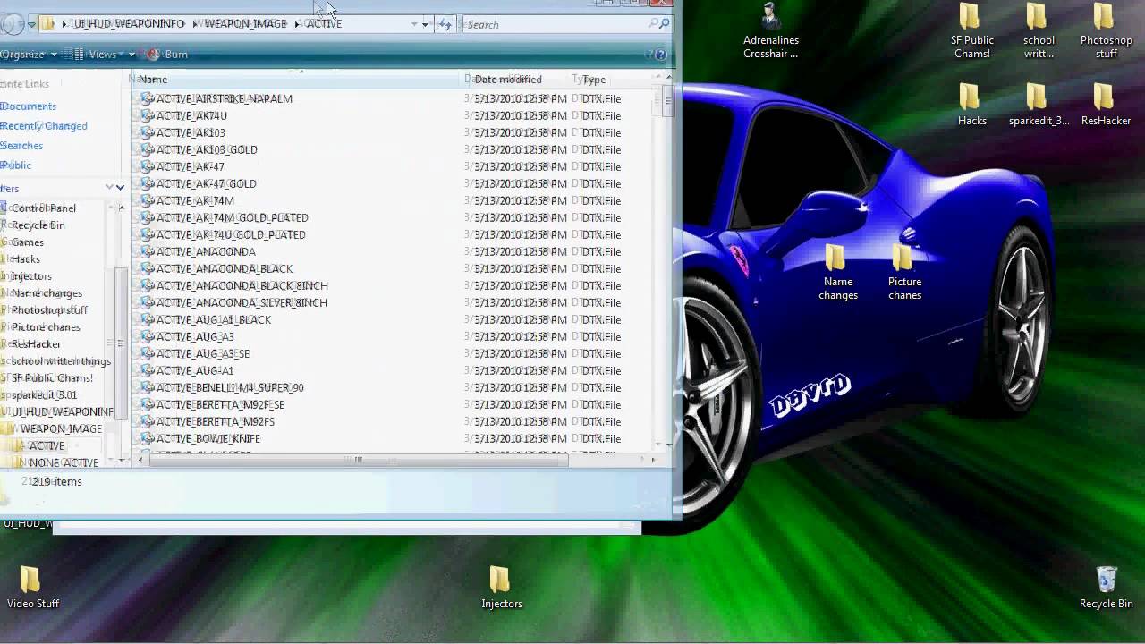Image resolution: width=1145 pixels, height=644 pixels.
Task: Select sparkedit_3... desktop folder
Action: pyautogui.click(x=1039, y=105)
